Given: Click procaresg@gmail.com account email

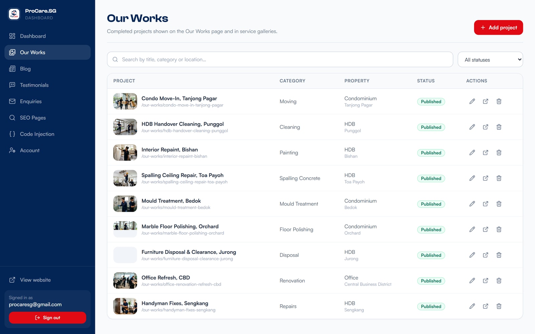Looking at the screenshot, I should click(35, 305).
